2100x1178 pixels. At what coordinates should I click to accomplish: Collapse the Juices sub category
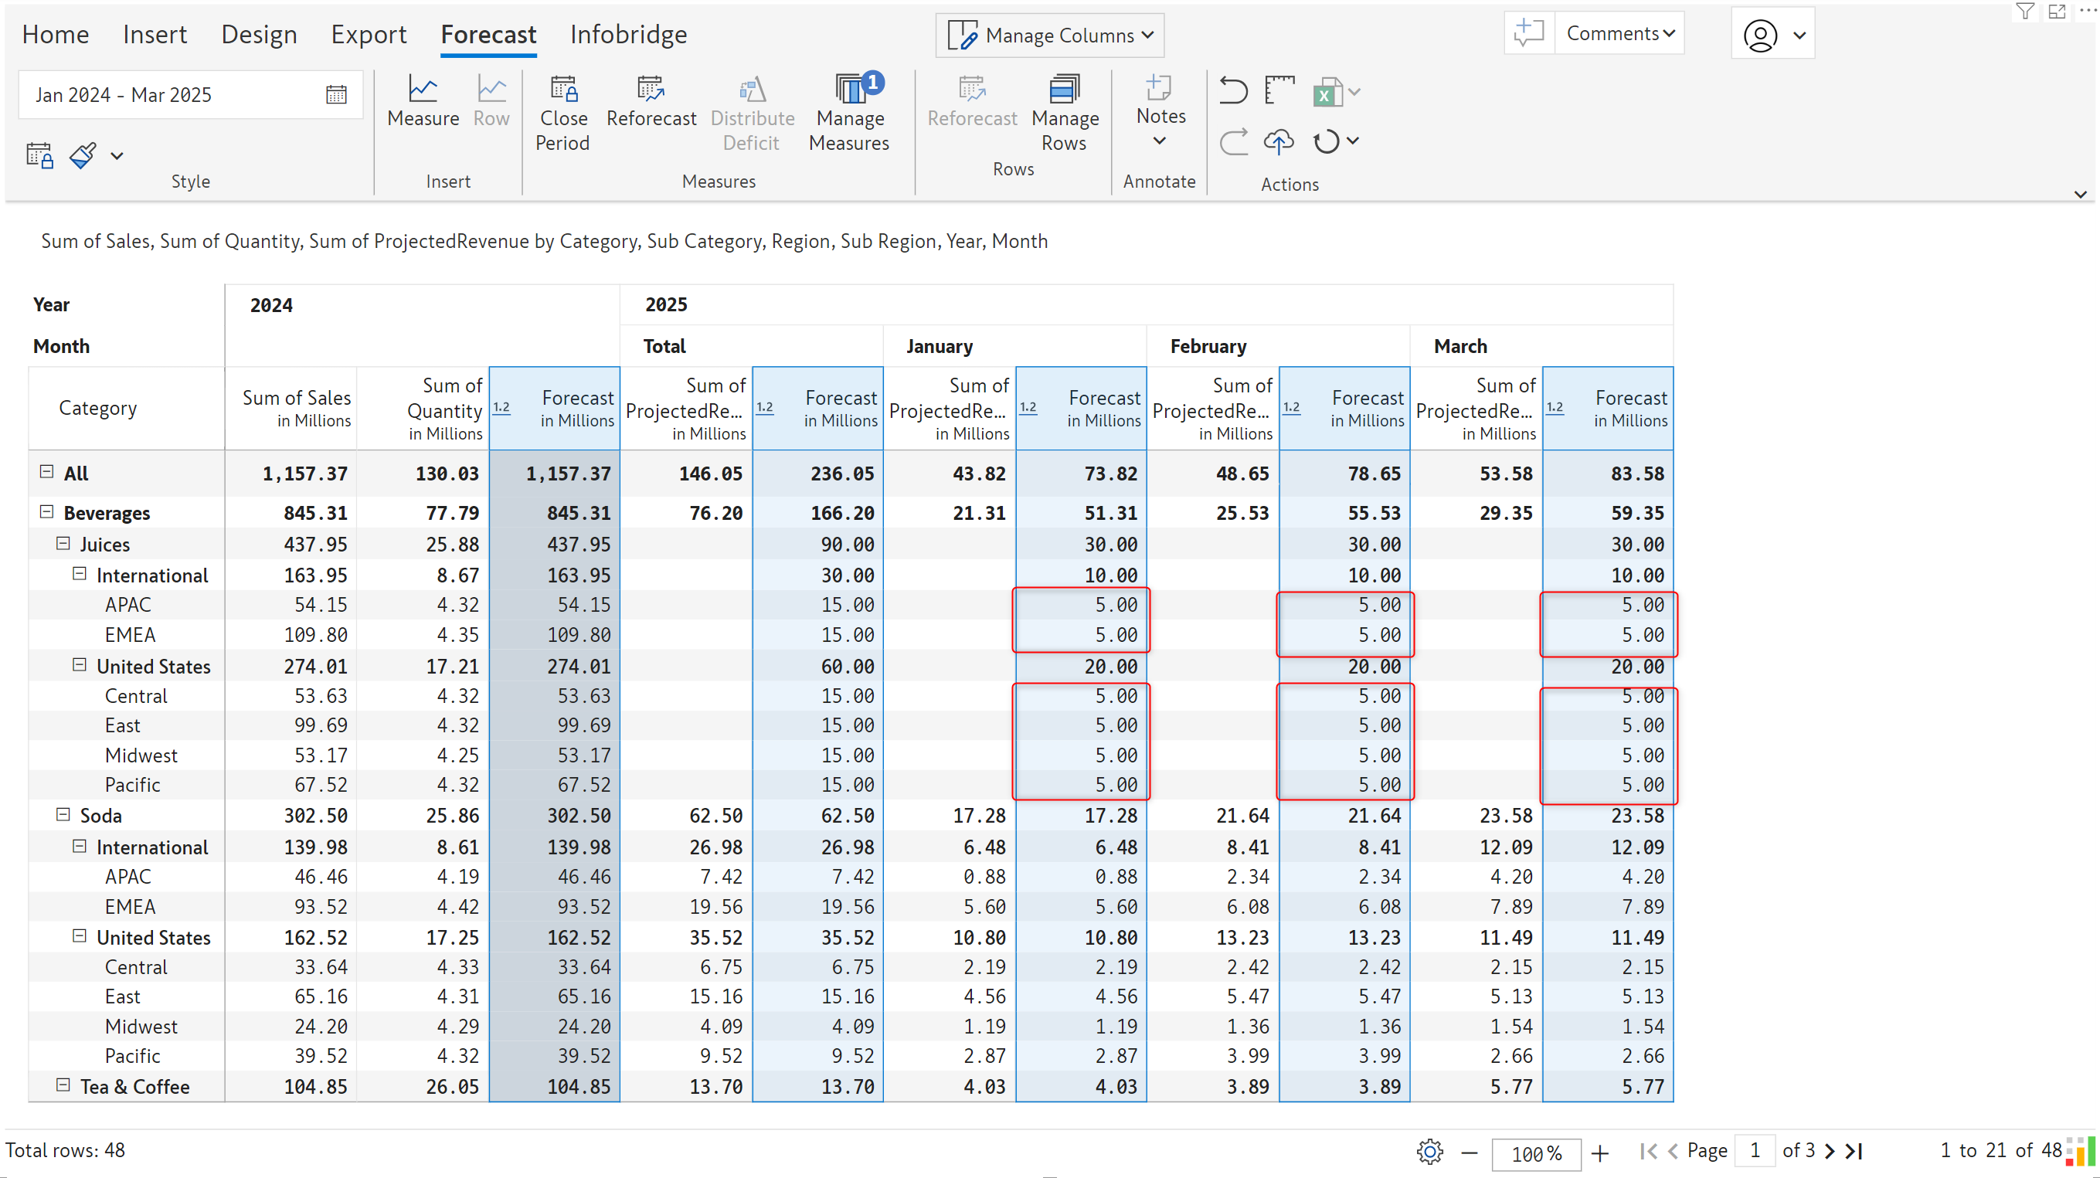[63, 543]
